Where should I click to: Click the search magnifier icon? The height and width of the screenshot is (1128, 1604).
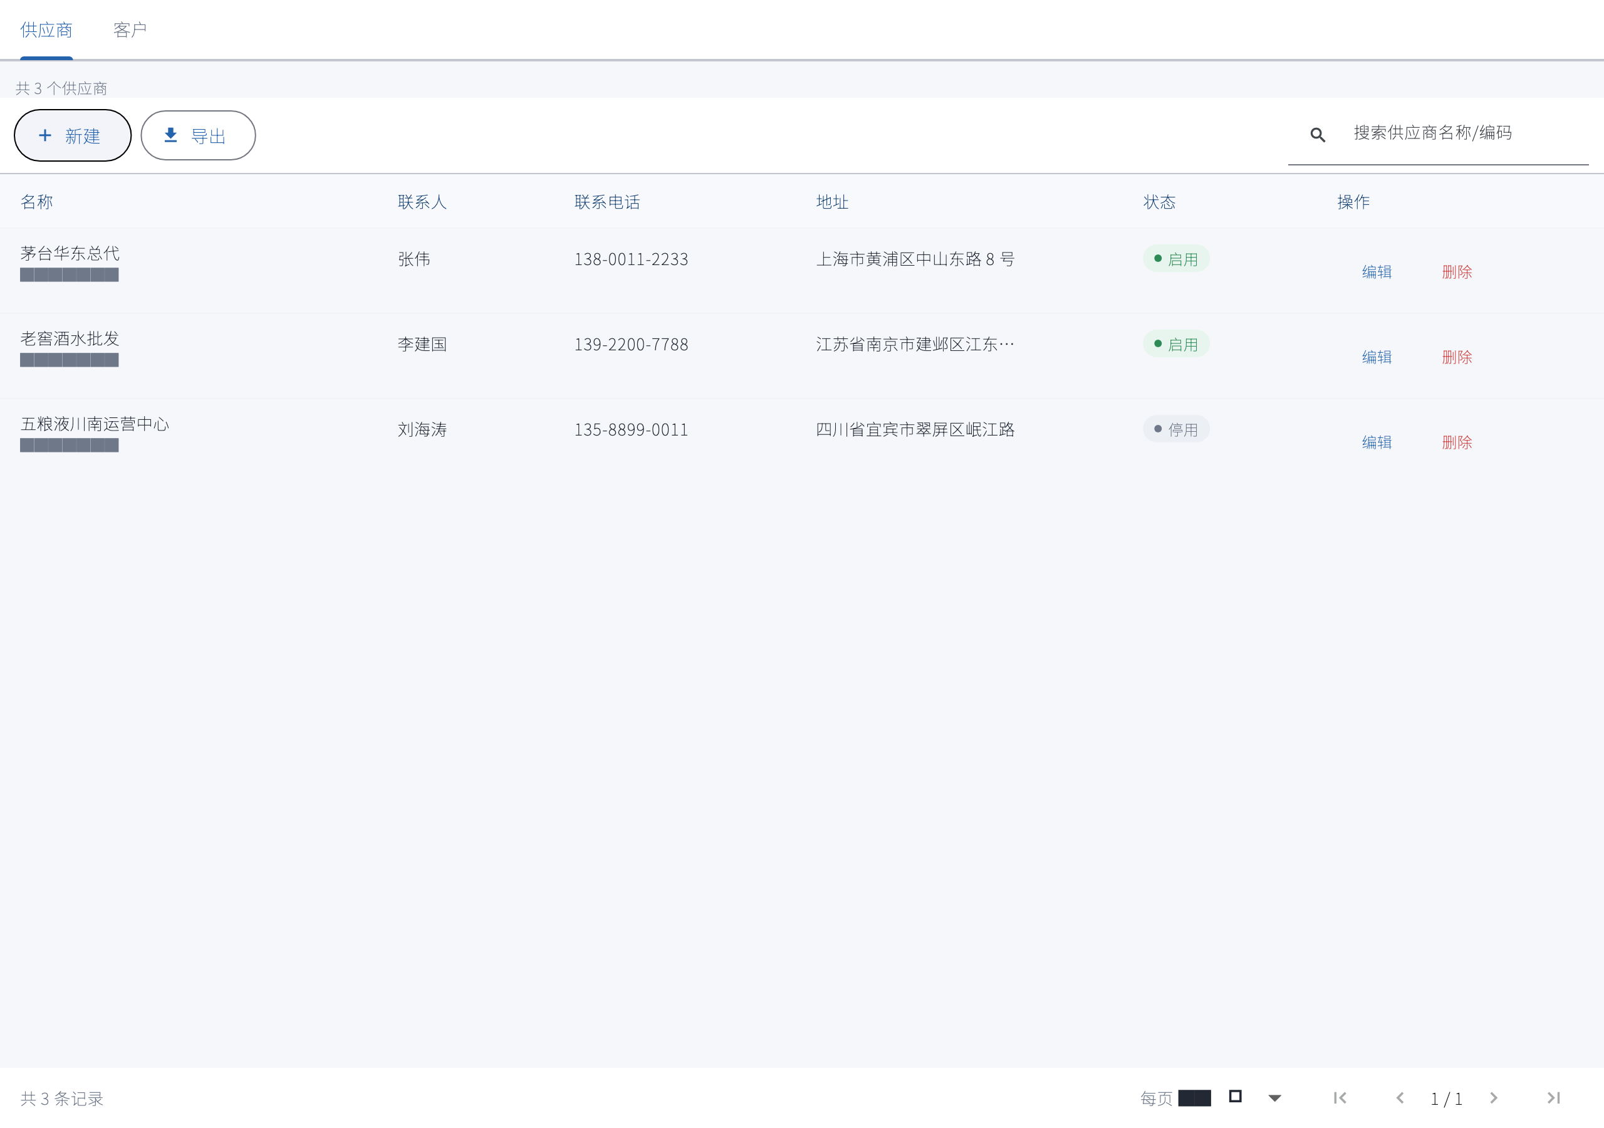pyautogui.click(x=1318, y=135)
